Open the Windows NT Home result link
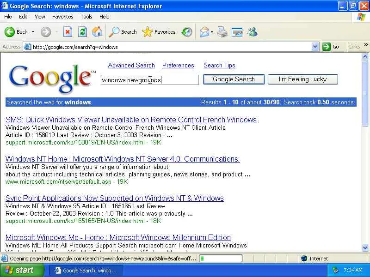The height and width of the screenshot is (277, 370). click(x=123, y=159)
